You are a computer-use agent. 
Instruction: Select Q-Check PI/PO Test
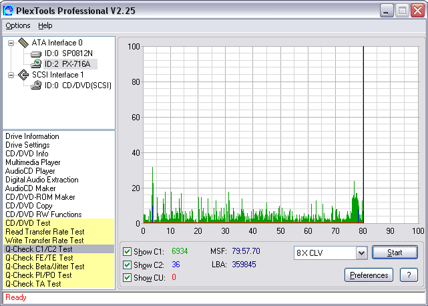click(58, 275)
